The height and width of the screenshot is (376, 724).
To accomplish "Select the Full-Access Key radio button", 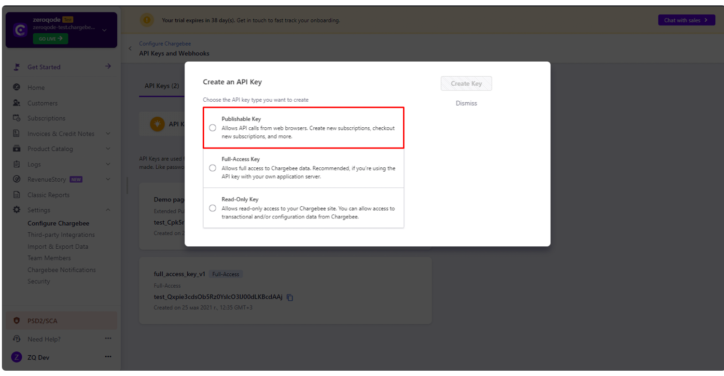I will (212, 168).
